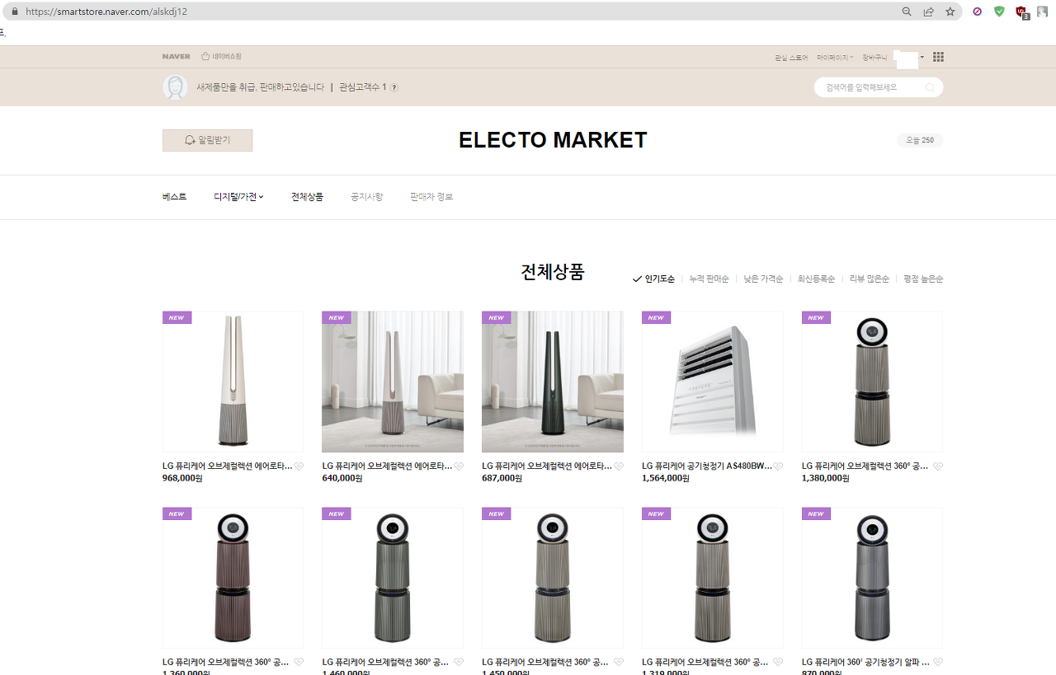Open the 968,000원 beige Aero Tower image
Image resolution: width=1056 pixels, height=675 pixels.
point(233,382)
